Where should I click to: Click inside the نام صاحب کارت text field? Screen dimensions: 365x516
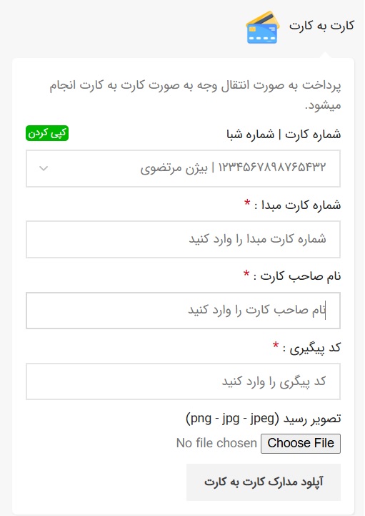coord(183,311)
